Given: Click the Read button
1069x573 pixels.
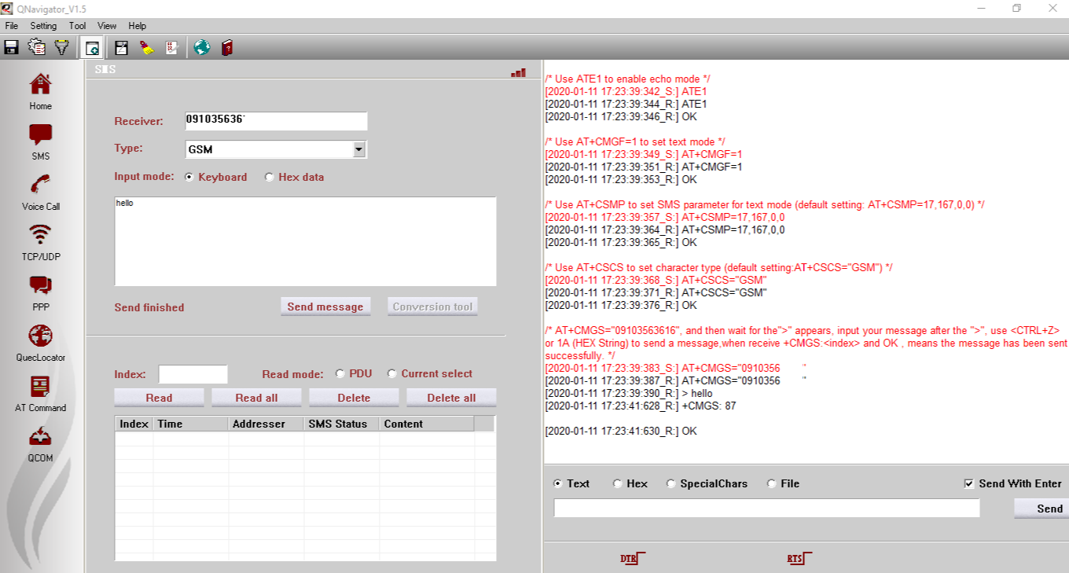Looking at the screenshot, I should click(159, 398).
